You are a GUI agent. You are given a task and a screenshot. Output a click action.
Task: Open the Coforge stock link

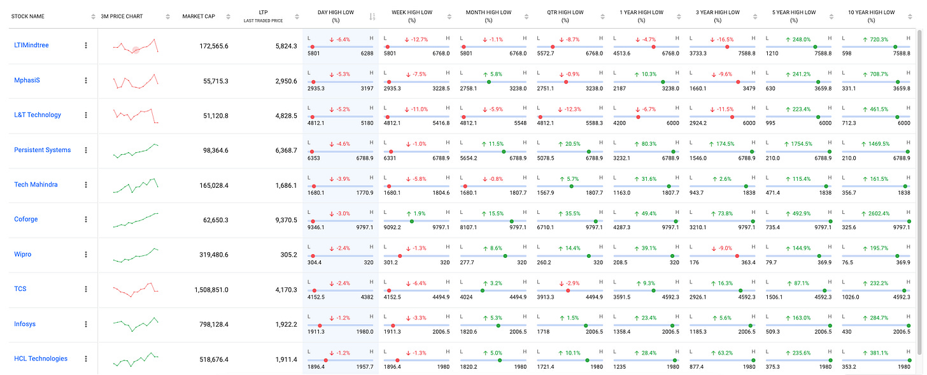pyautogui.click(x=26, y=219)
